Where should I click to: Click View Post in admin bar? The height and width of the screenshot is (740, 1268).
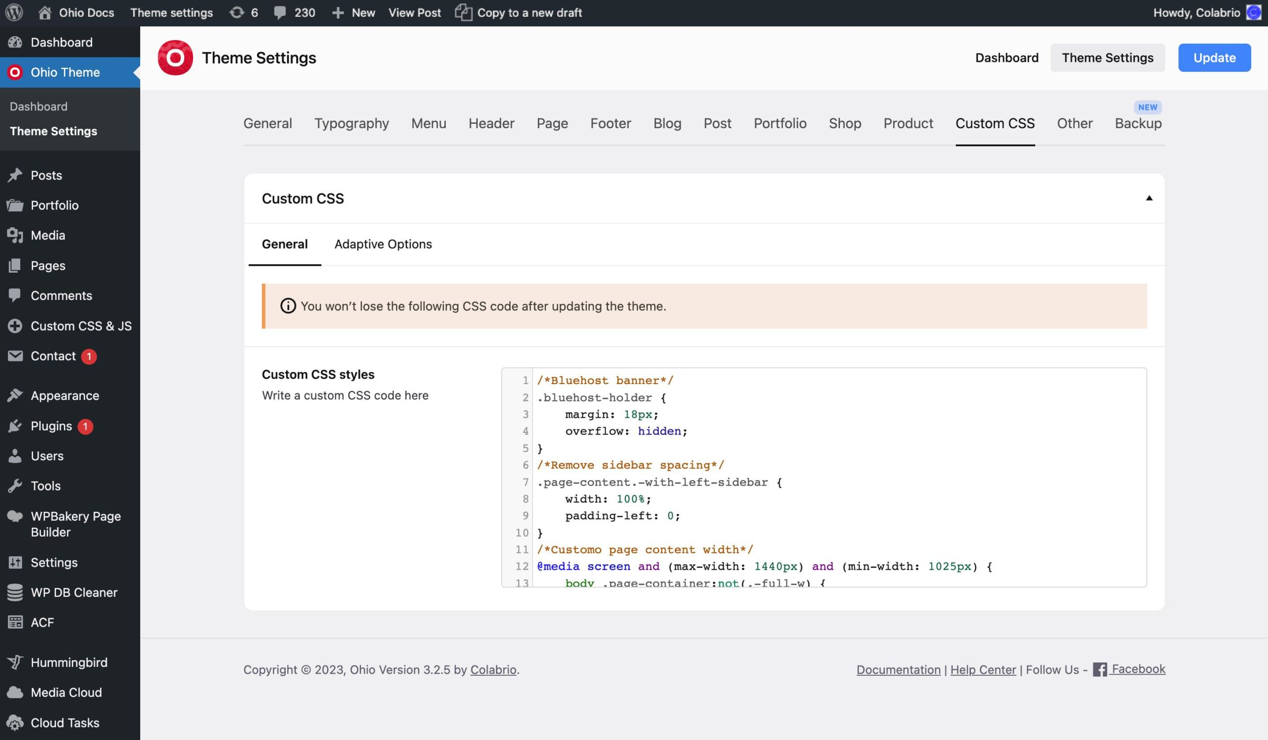[414, 12]
